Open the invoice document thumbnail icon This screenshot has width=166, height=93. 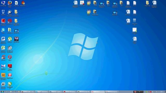[x=82, y=3]
